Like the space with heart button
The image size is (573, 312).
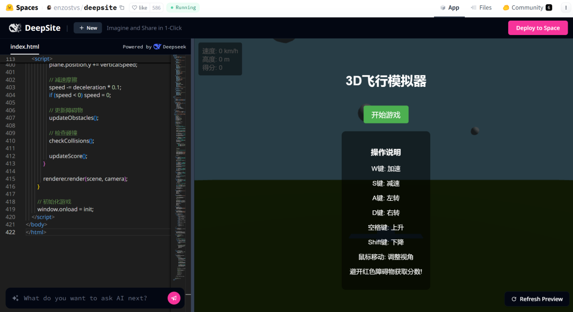click(x=139, y=7)
